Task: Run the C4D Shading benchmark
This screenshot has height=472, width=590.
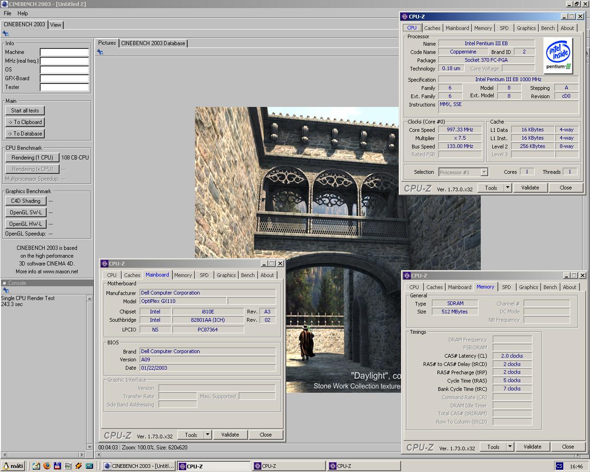Action: (26, 201)
